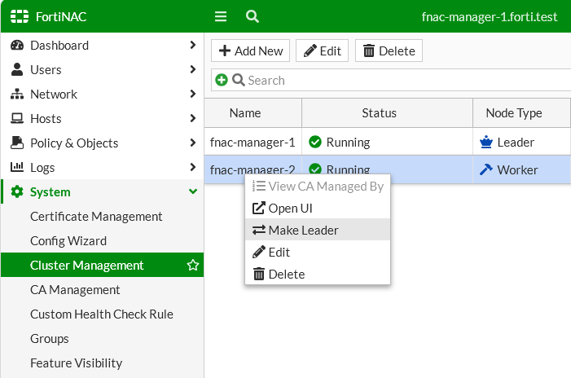Image resolution: width=571 pixels, height=378 pixels.
Task: Click the Hosts laptop icon
Action: click(x=17, y=118)
